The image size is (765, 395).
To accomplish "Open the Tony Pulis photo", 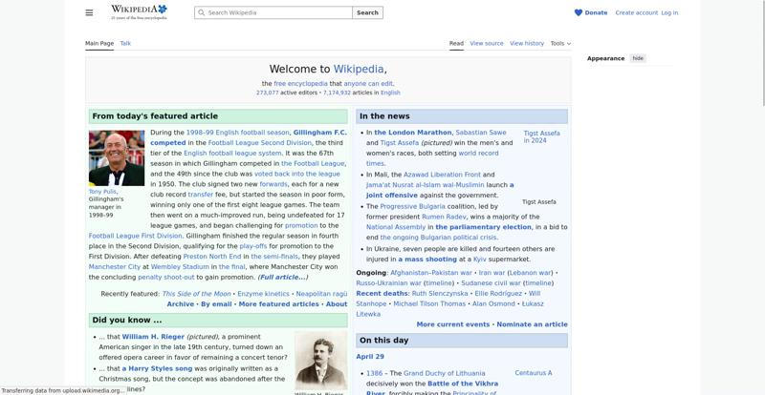I will [117, 158].
